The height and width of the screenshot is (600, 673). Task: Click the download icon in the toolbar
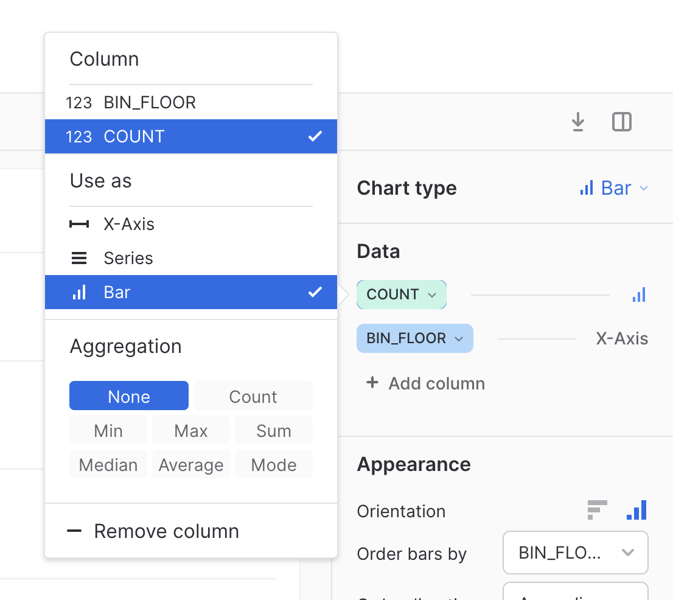click(x=577, y=123)
